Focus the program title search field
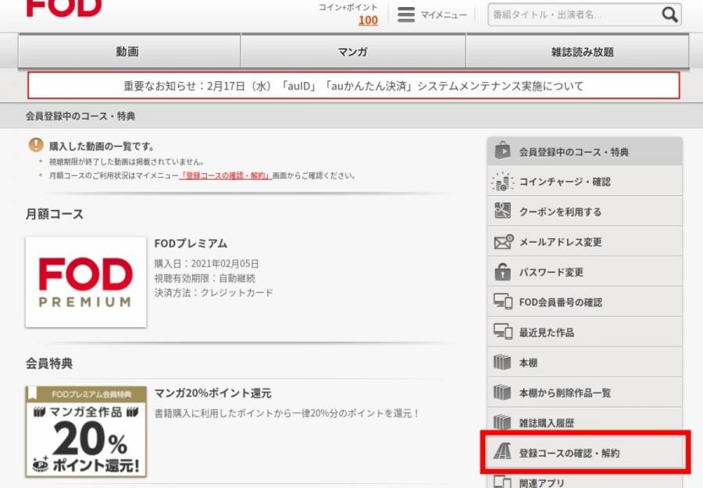703x488 pixels. 575,14
